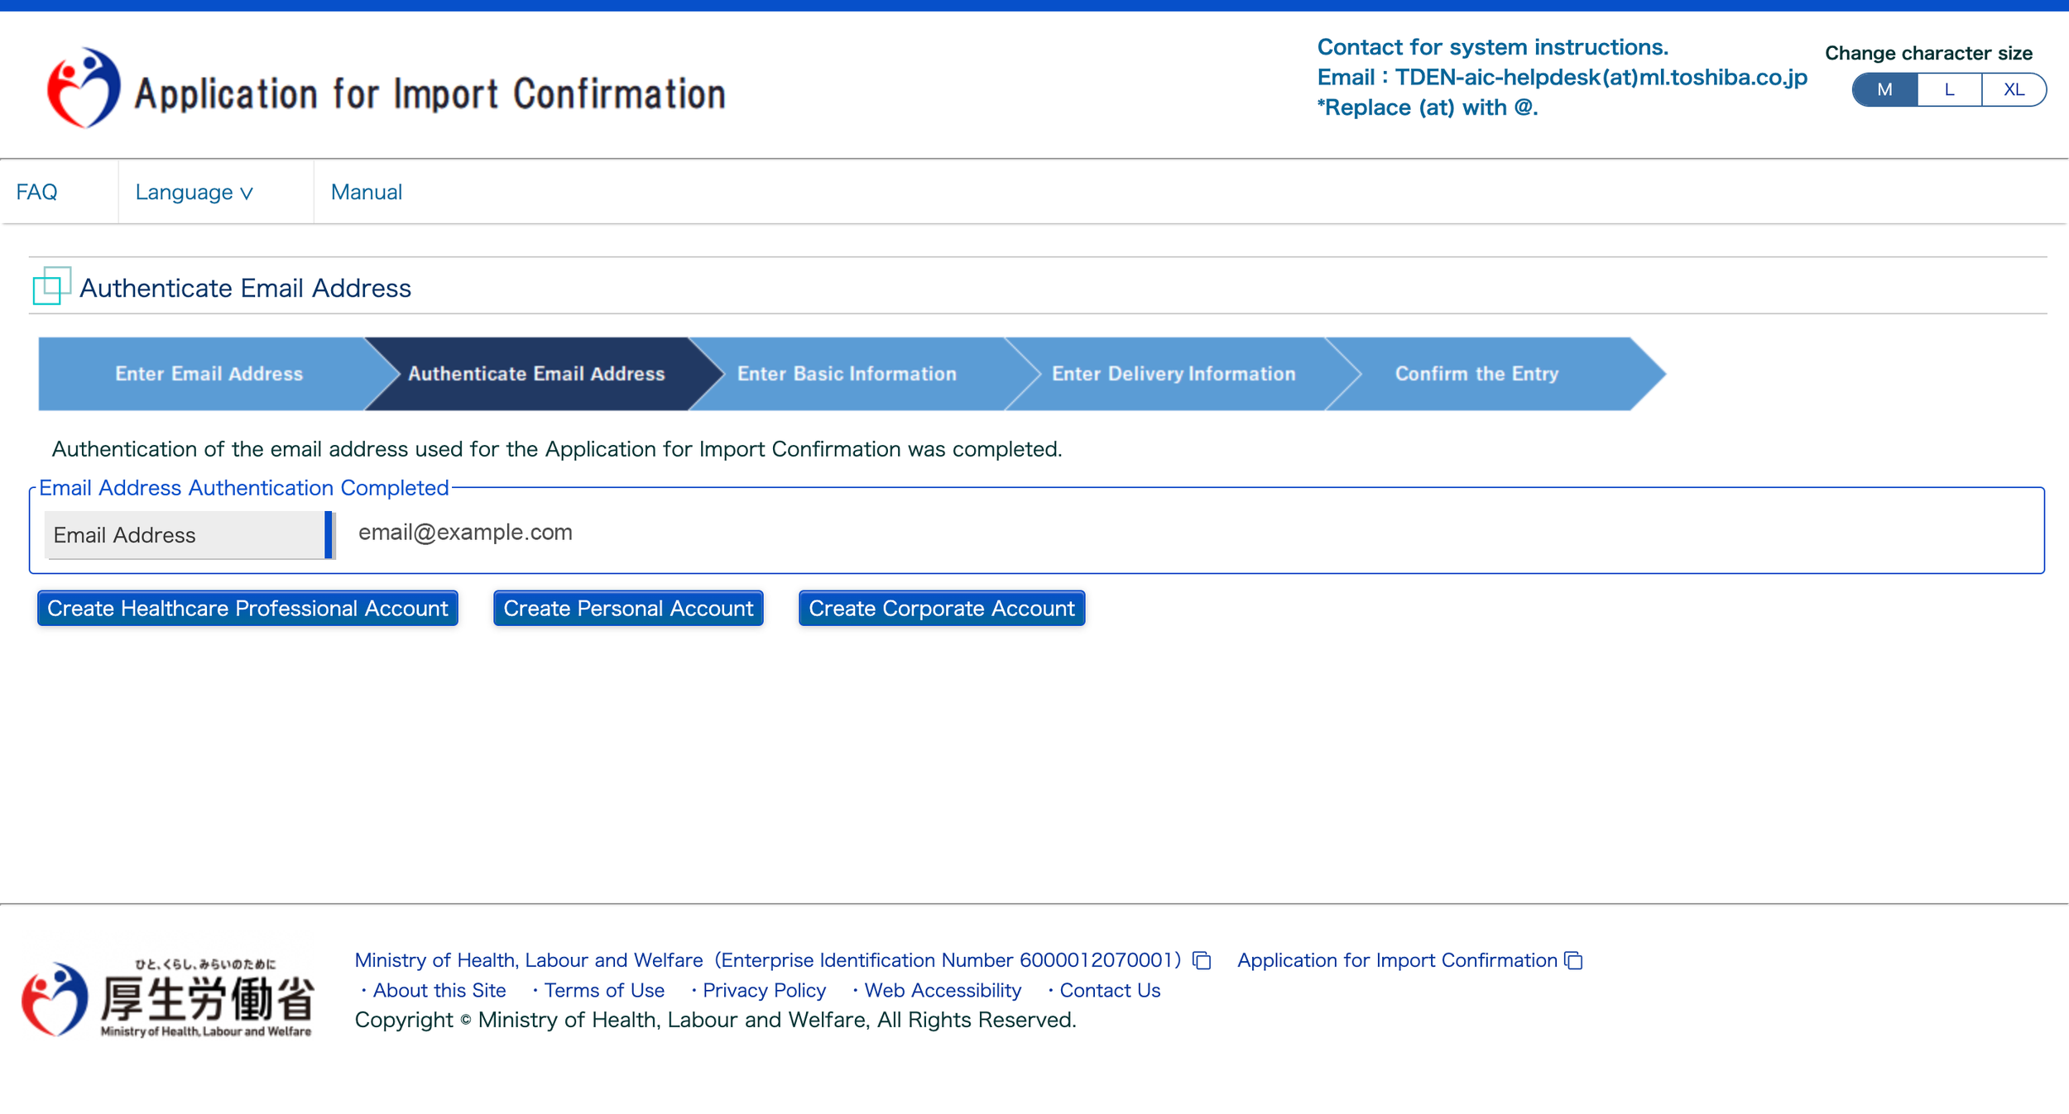Set character size to M
This screenshot has height=1114, width=2069.
[1884, 89]
